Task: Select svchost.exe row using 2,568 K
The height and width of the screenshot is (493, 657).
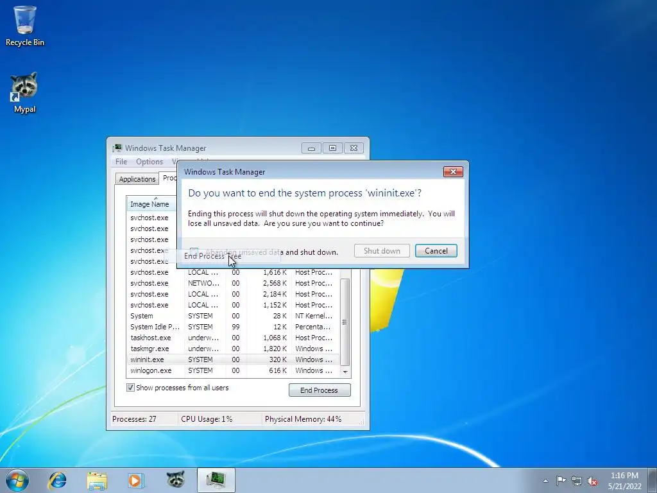Action: (234, 283)
